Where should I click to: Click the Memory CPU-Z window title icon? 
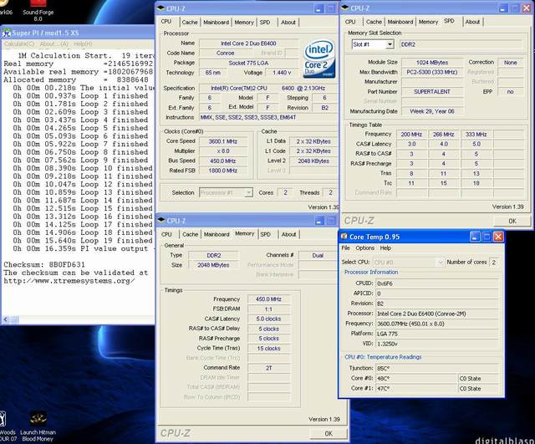[161, 221]
